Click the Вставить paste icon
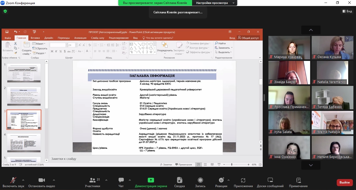Screen dimensions: 356x190 (x=8, y=46)
